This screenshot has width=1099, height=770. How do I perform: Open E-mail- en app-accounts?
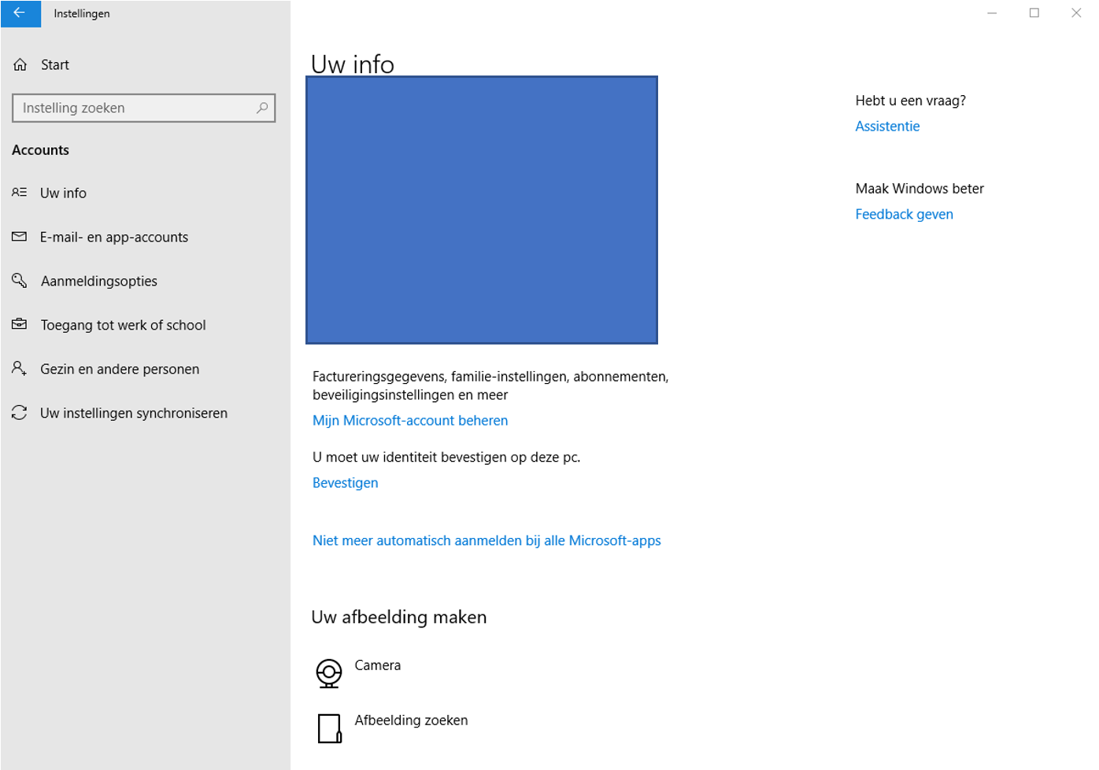coord(114,237)
